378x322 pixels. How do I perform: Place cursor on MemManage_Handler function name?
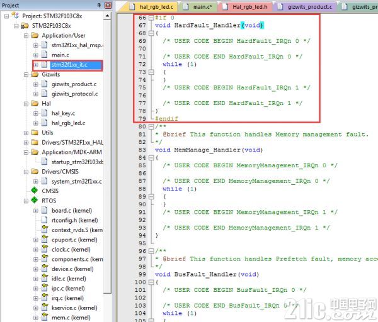coord(207,150)
